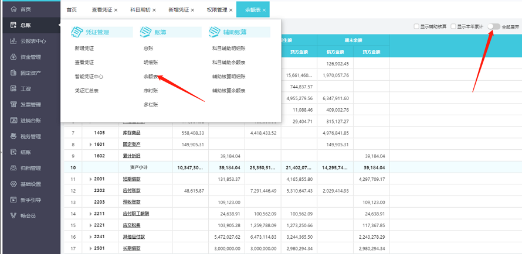Select 查看凭证 in the 凭证管理 menu
The width and height of the screenshot is (522, 254).
pyautogui.click(x=84, y=63)
